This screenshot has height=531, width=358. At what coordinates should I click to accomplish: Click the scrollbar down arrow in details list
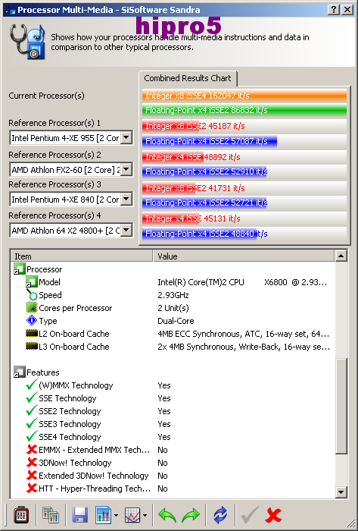click(341, 492)
